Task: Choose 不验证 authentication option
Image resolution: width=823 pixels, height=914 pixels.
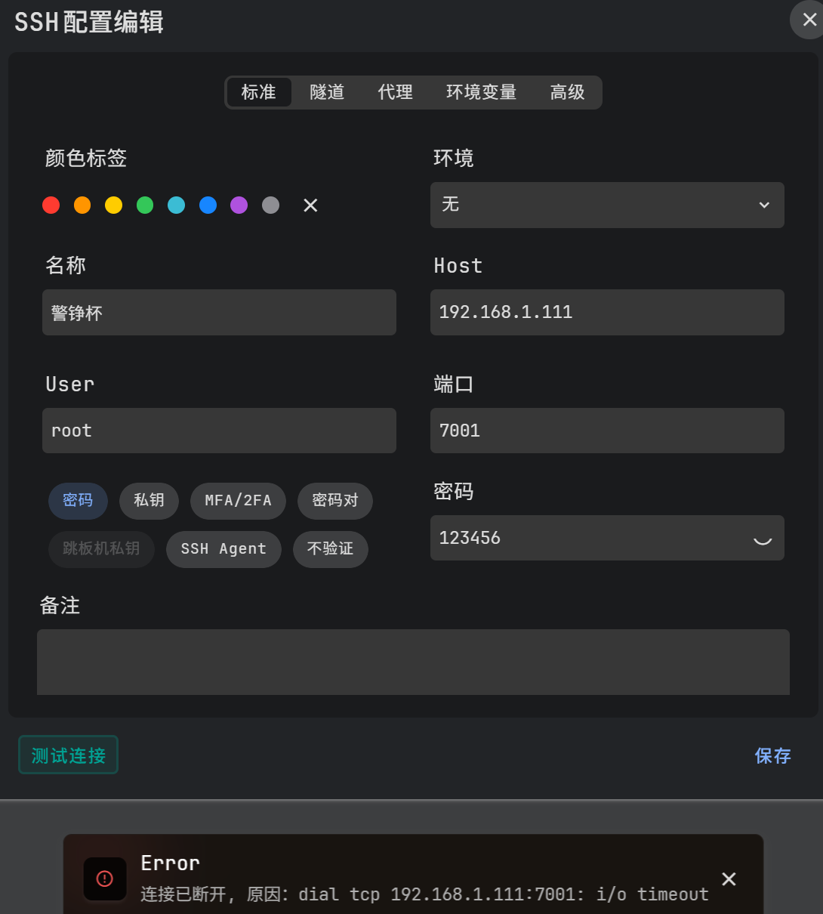Action: pos(330,549)
